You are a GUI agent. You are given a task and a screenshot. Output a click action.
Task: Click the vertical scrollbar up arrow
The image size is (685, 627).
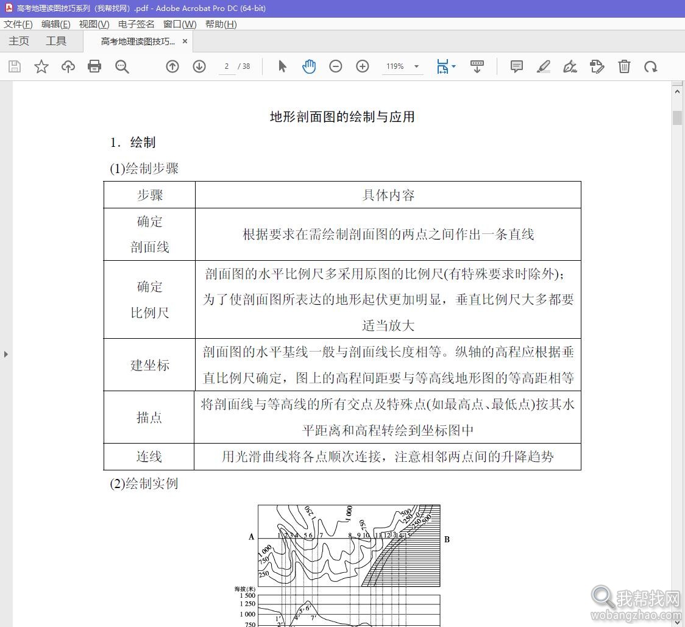coord(677,92)
